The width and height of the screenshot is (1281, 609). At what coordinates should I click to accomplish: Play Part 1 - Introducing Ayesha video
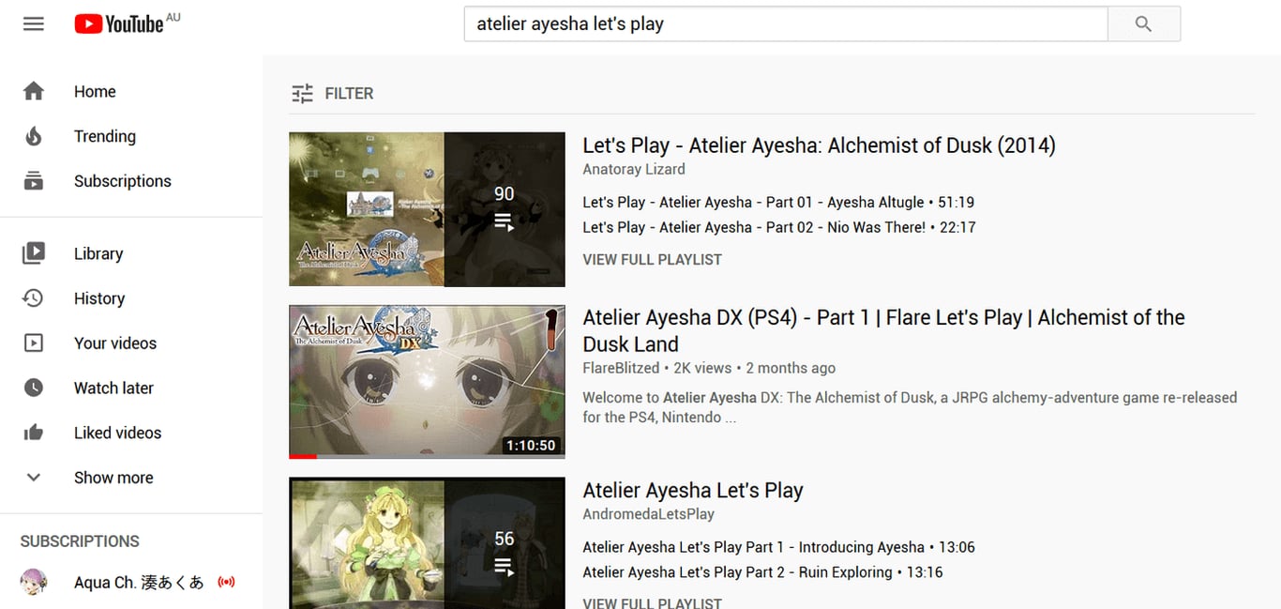coord(778,547)
